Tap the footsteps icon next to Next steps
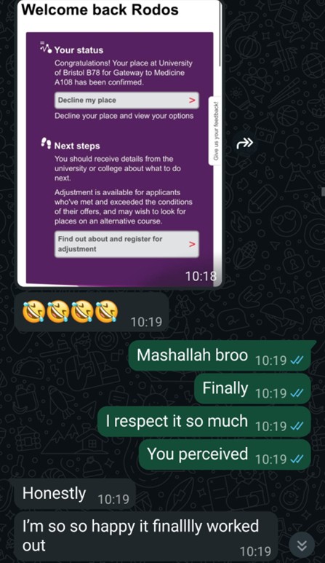This screenshot has width=325, height=563. point(46,143)
